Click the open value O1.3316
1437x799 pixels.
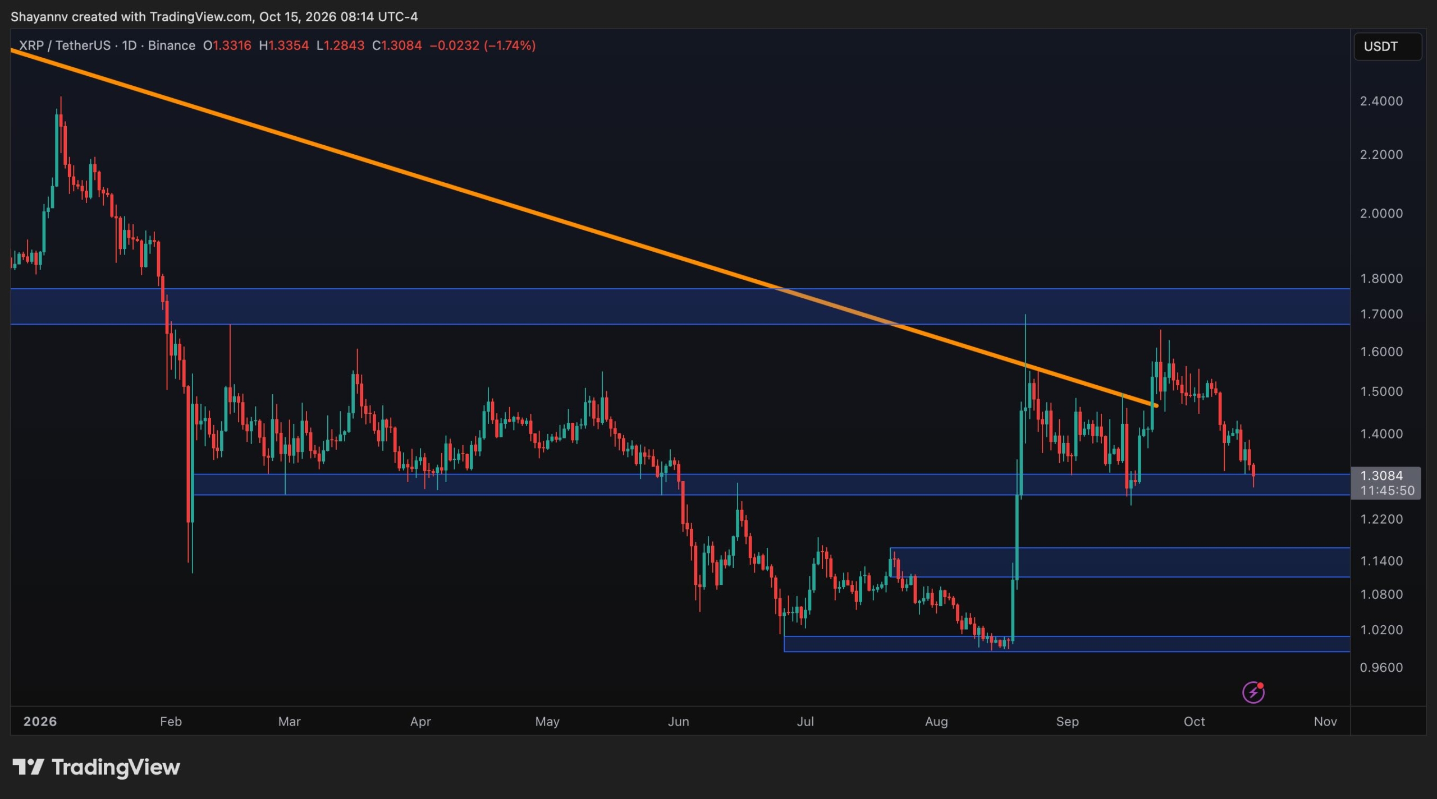point(227,45)
